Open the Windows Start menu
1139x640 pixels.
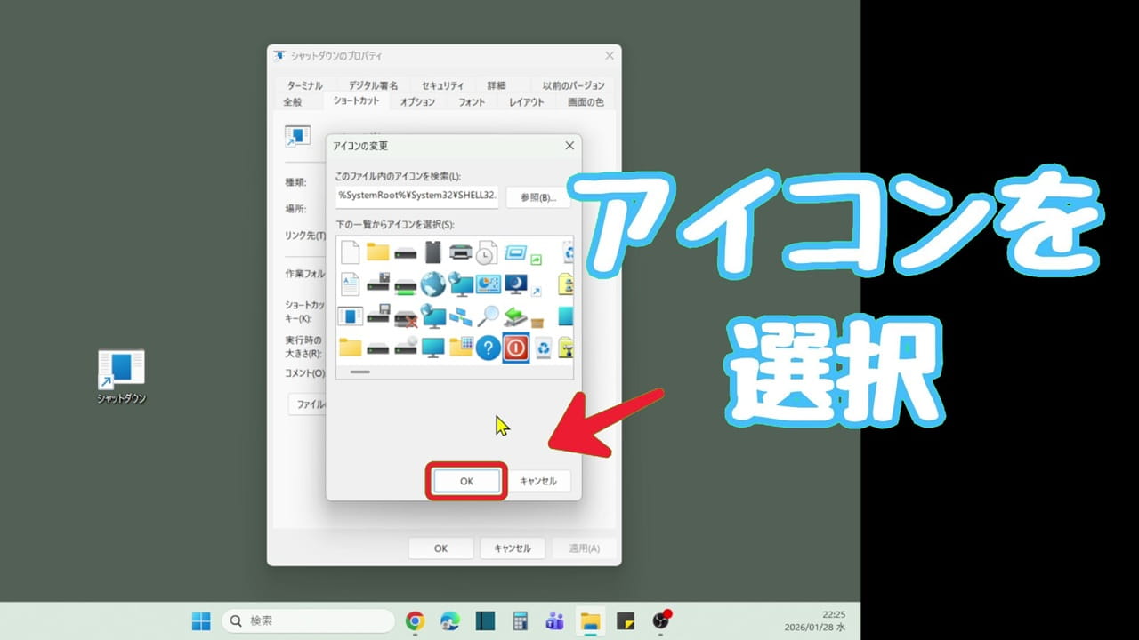tap(200, 620)
